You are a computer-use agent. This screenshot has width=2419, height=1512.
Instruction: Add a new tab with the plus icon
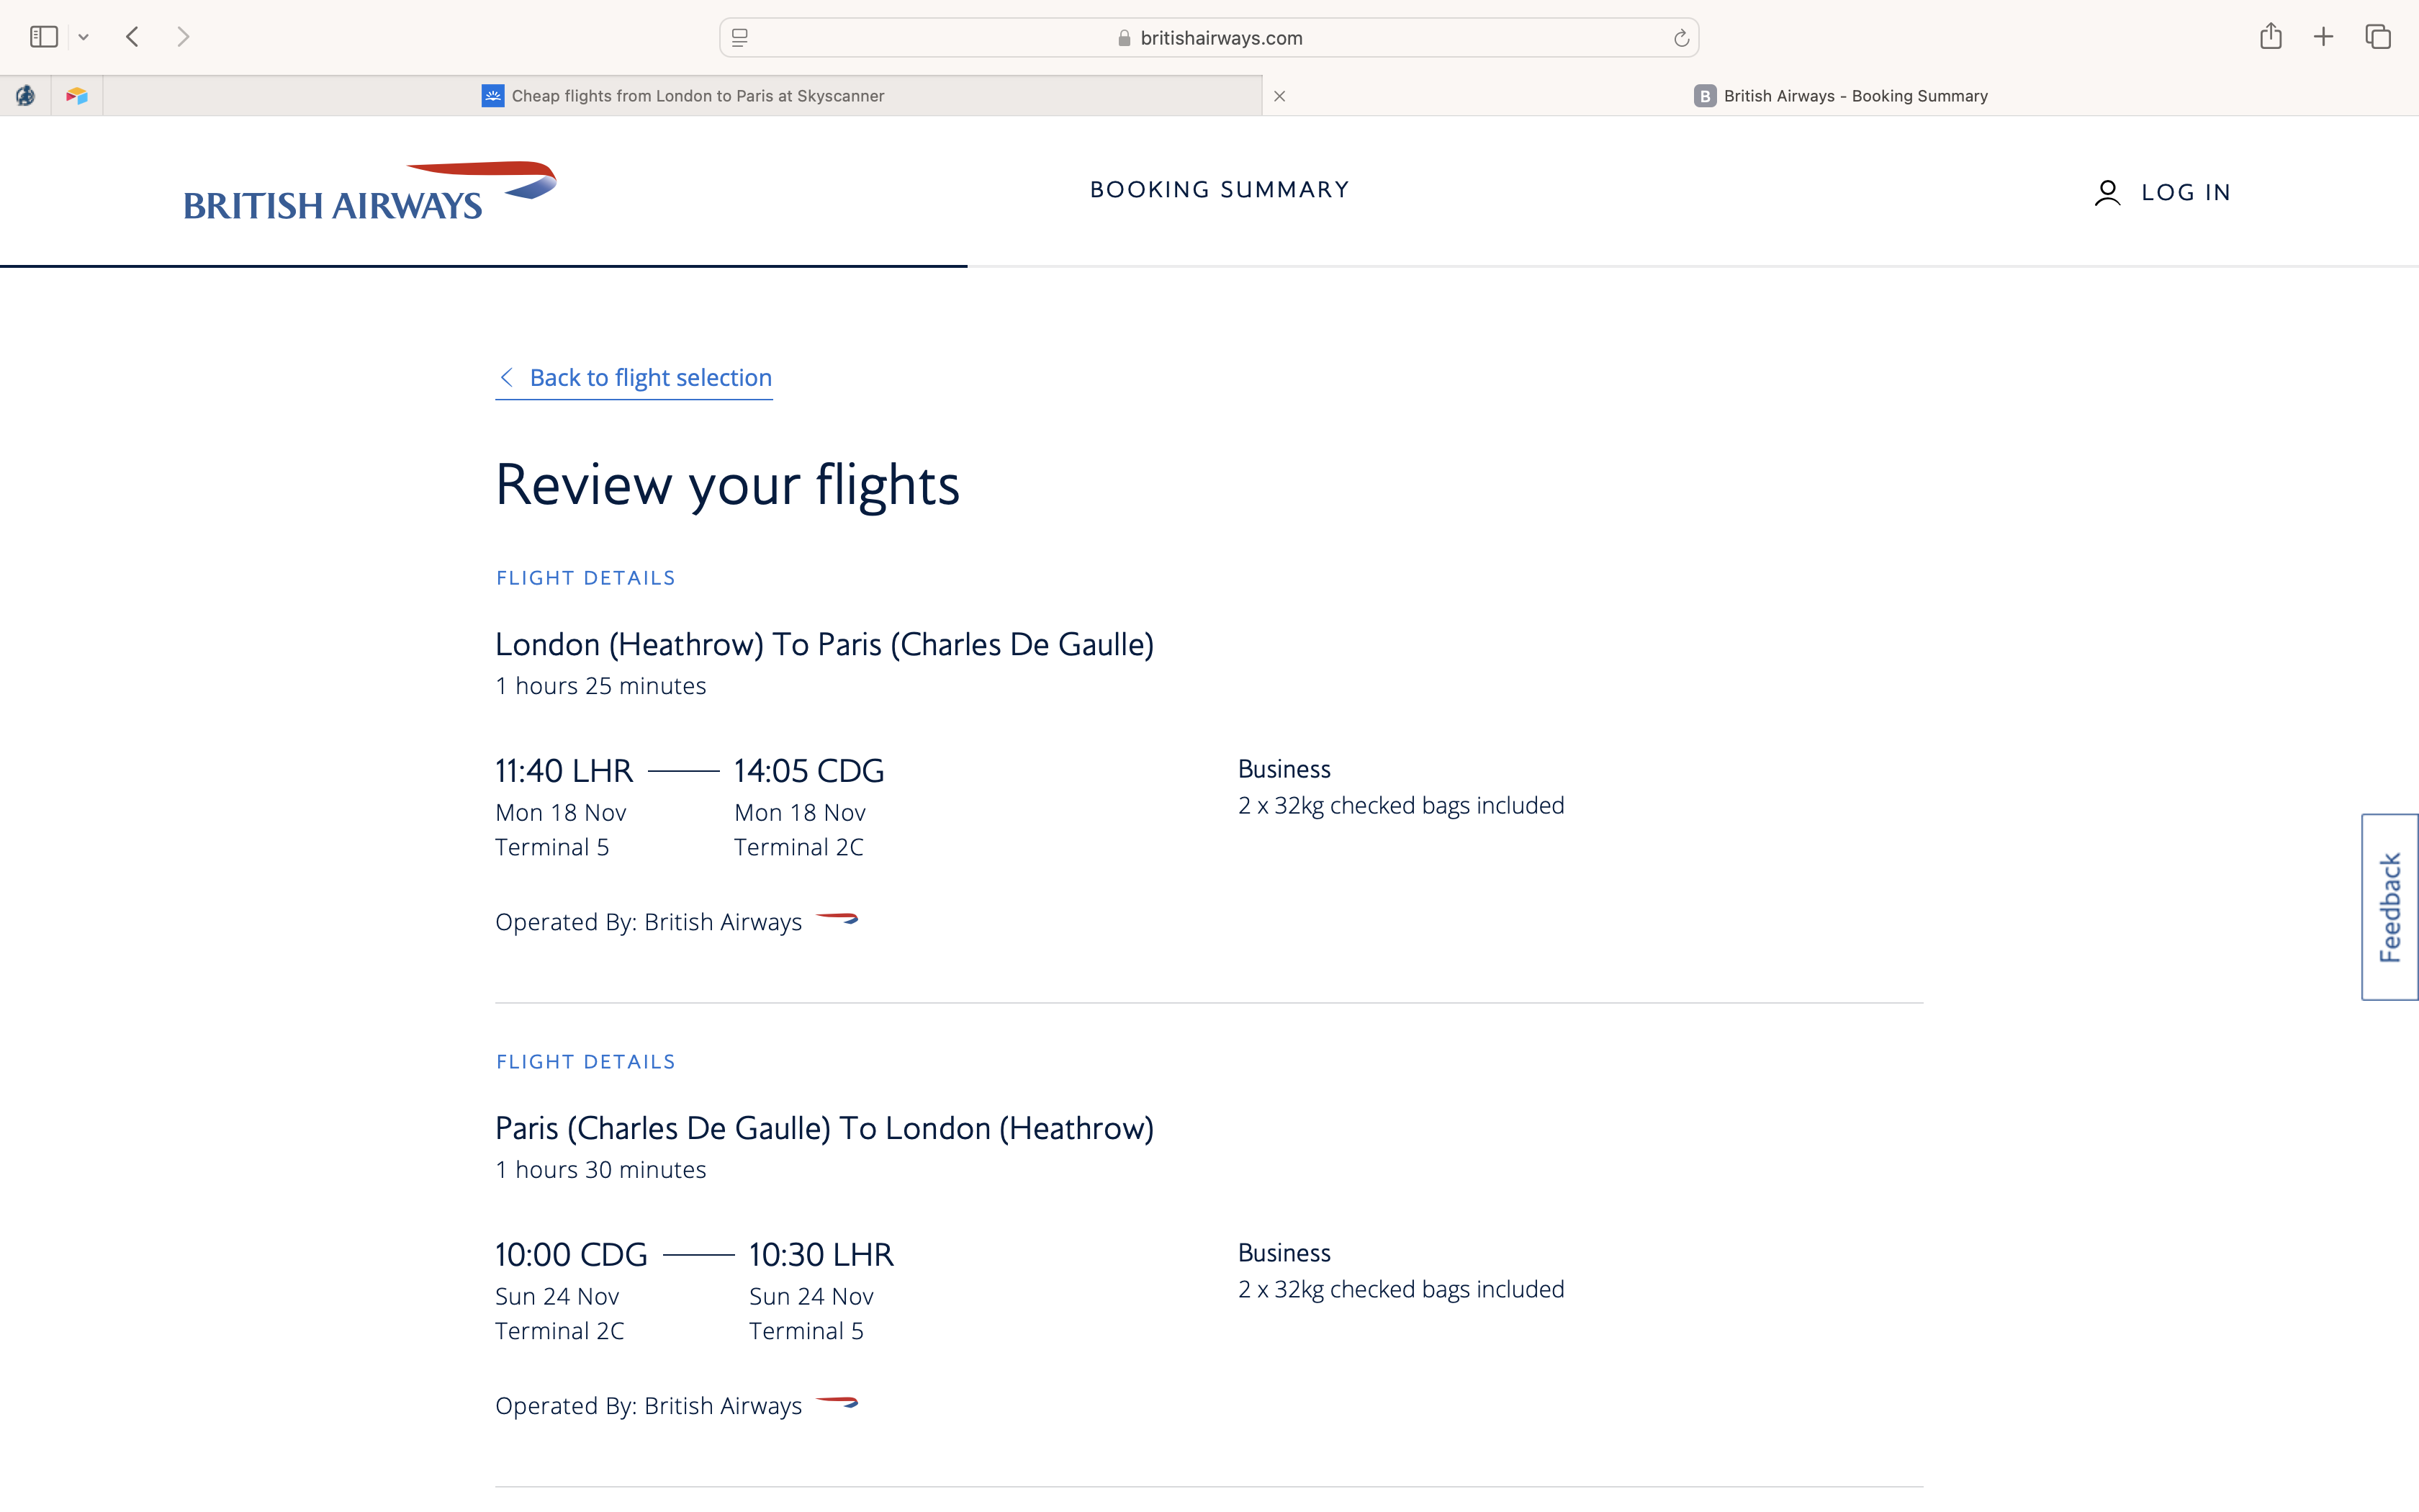click(2323, 37)
